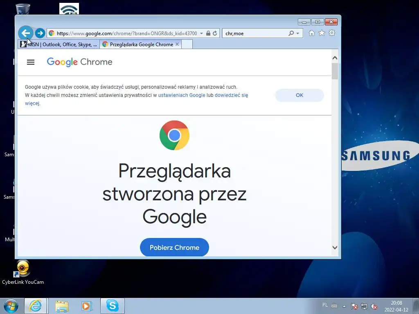Click the large Chrome logo image
Viewport: 419px width, 314px height.
174,135
